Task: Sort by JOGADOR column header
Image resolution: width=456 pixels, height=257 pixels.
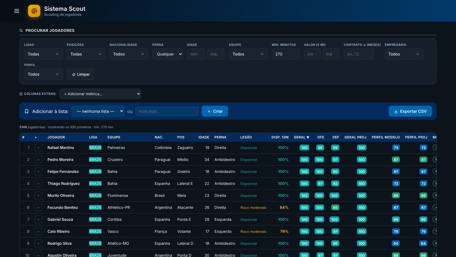Action: coord(56,137)
